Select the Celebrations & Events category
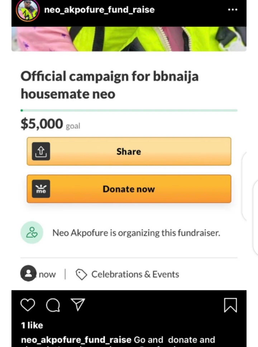Viewport: 258px width, 347px height. tap(135, 275)
